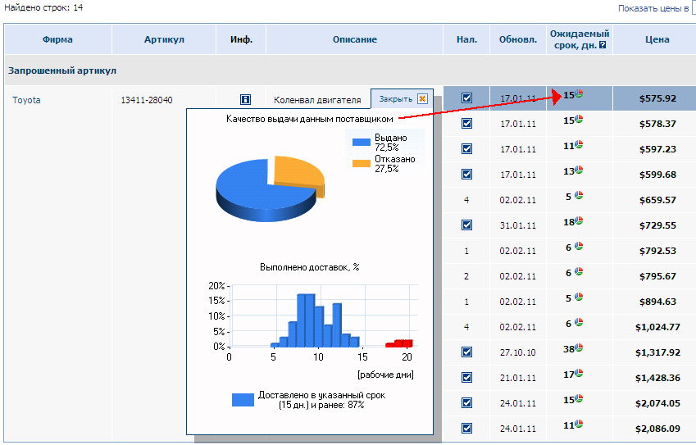Select the $1,024.77 price cell
Screen dimensions: 696x445
click(x=657, y=327)
